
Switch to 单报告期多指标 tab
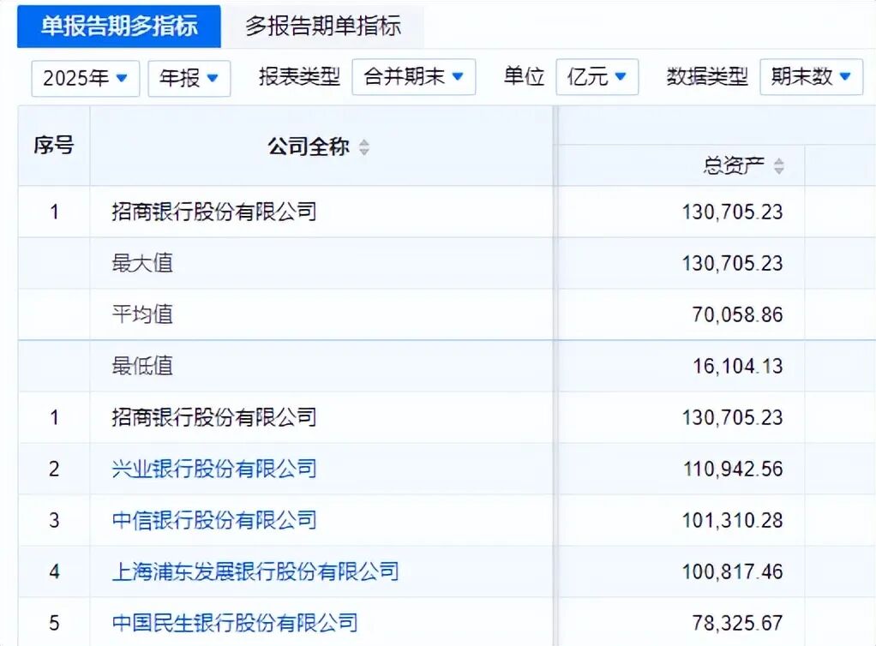point(119,27)
